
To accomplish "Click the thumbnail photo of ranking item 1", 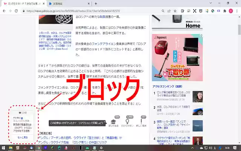I will tap(198, 97).
